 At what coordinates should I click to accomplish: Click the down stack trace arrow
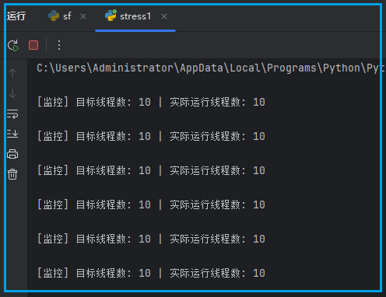(x=12, y=93)
